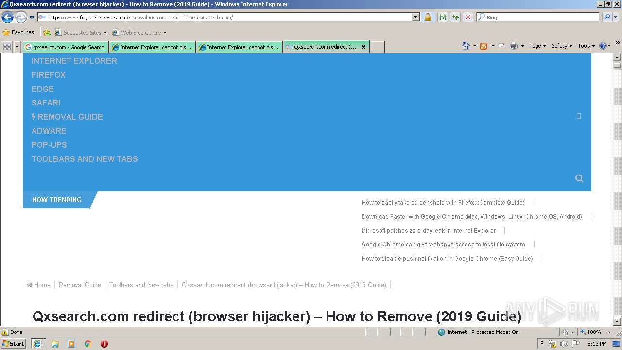Click the Print toolbar icon
622x350 pixels.
click(x=514, y=46)
